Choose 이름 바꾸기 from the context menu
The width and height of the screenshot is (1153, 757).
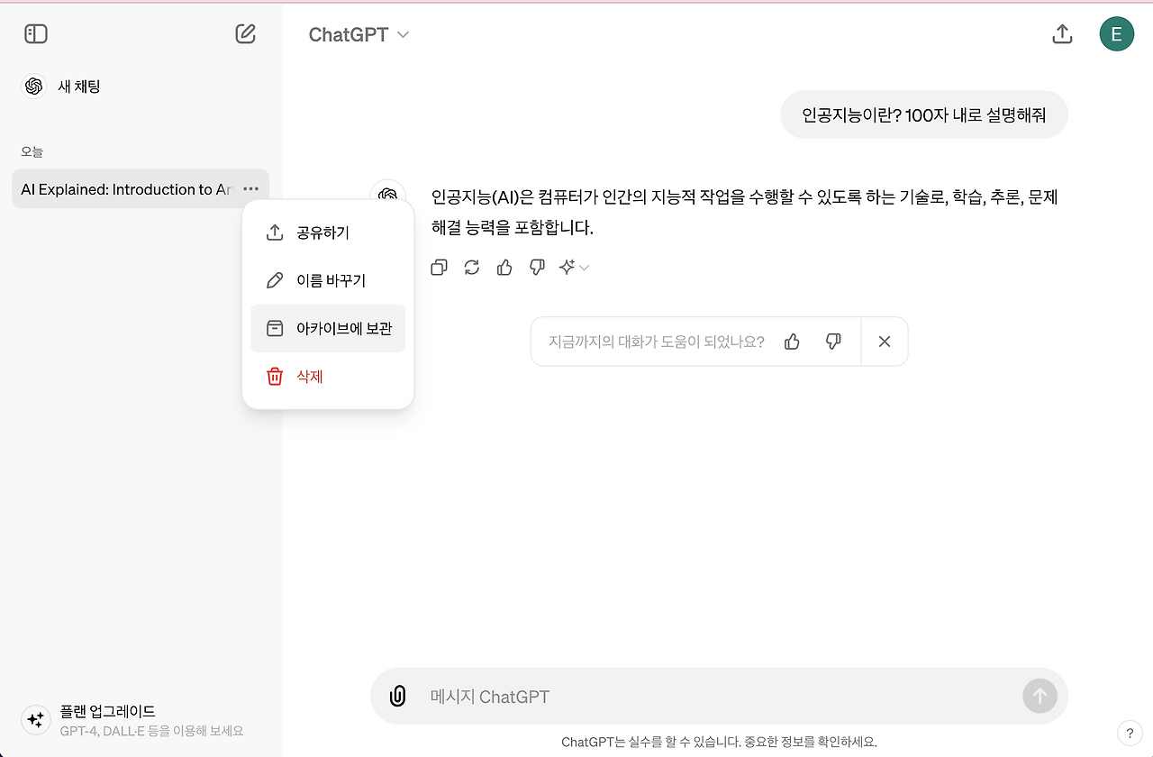(x=328, y=280)
